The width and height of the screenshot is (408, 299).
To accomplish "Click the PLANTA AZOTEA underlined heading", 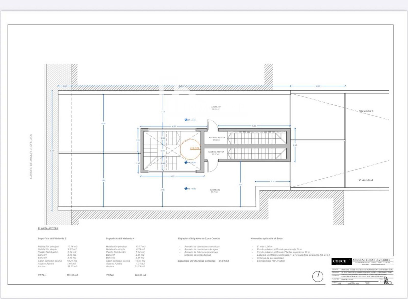I will coord(48,228).
